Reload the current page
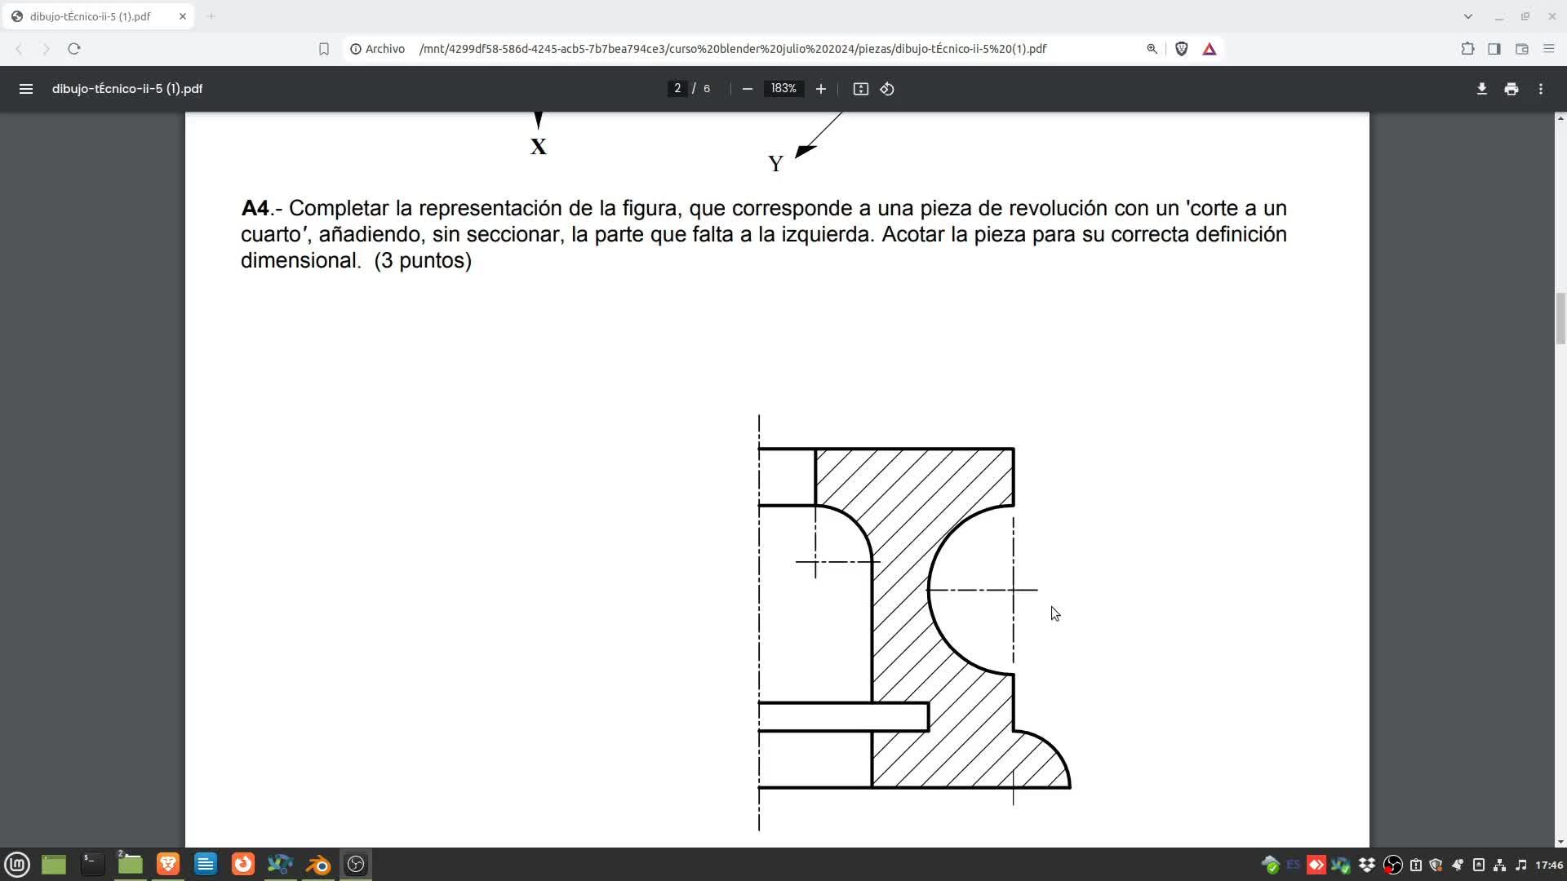Image resolution: width=1567 pixels, height=881 pixels. (74, 49)
